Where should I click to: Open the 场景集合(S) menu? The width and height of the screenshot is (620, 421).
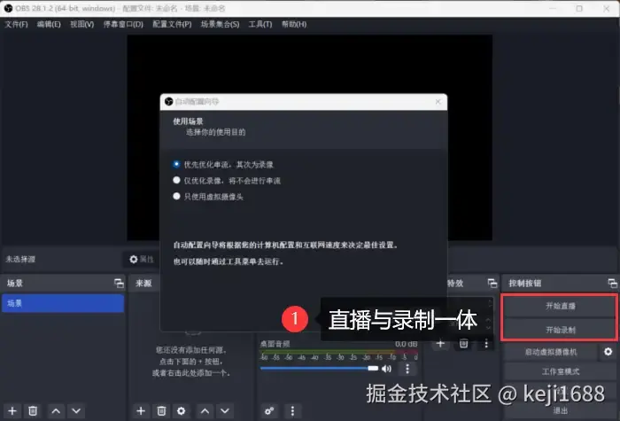coord(220,24)
